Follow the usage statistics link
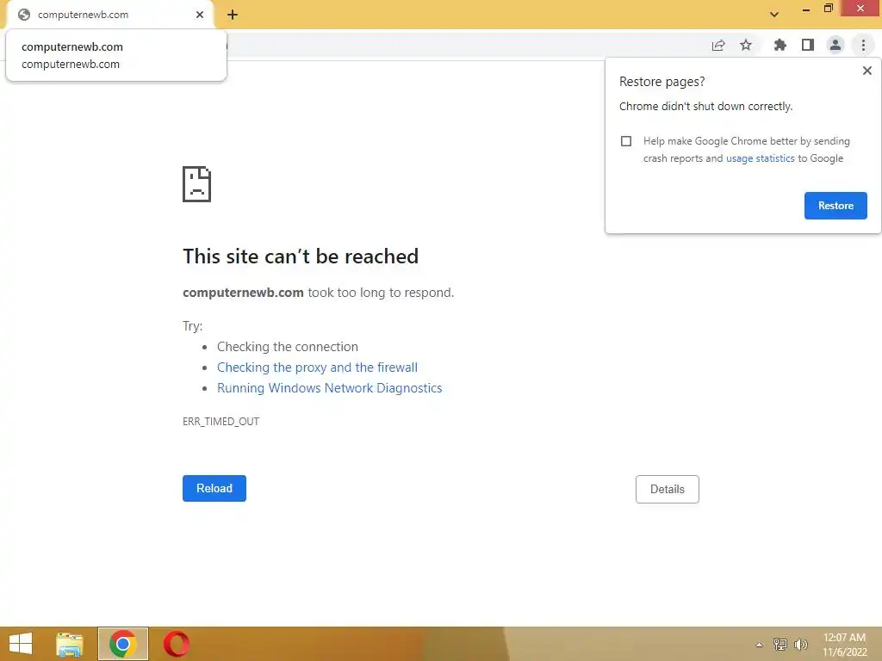882x661 pixels. click(x=761, y=158)
